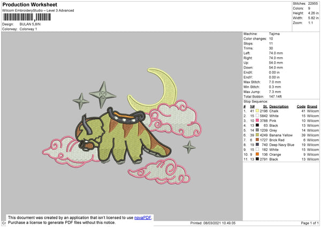Screen dimensions: 321x227
Task: Select the White swatch with 5842 stitches
Action: click(257, 116)
